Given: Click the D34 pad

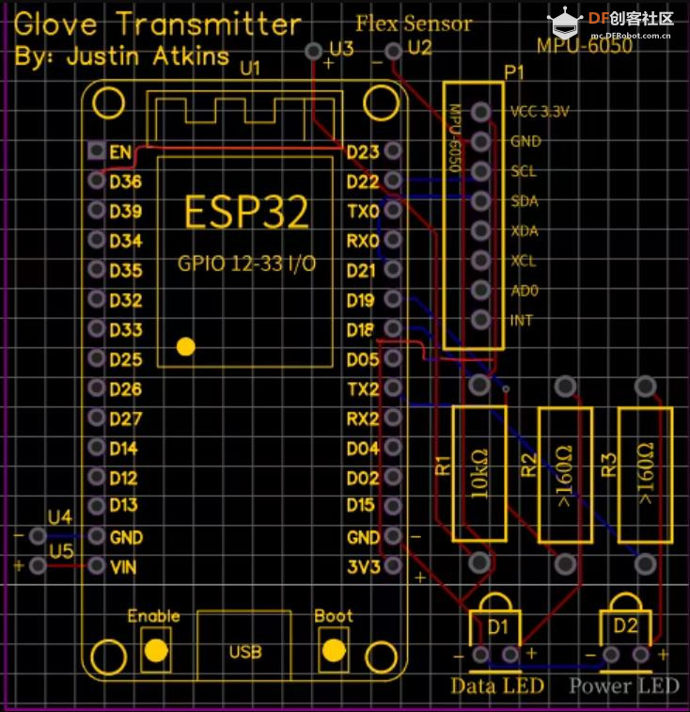Looking at the screenshot, I should coord(96,239).
